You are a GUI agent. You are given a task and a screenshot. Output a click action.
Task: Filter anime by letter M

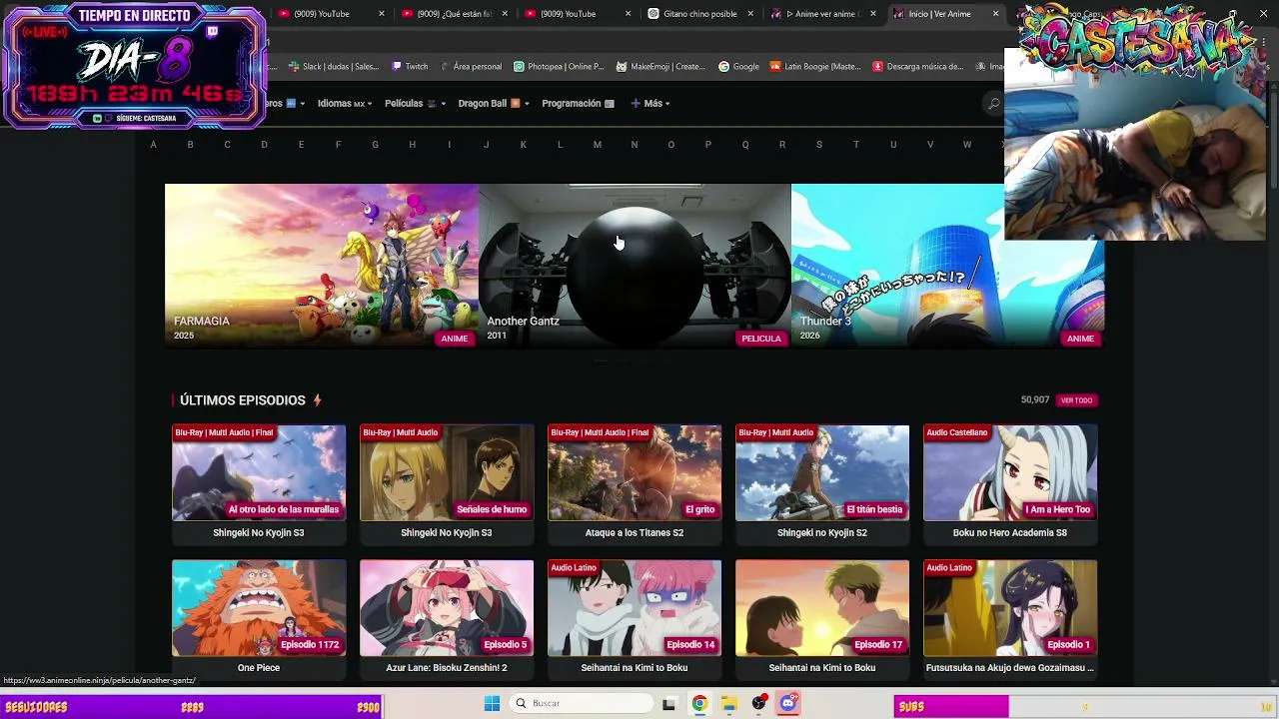point(598,145)
